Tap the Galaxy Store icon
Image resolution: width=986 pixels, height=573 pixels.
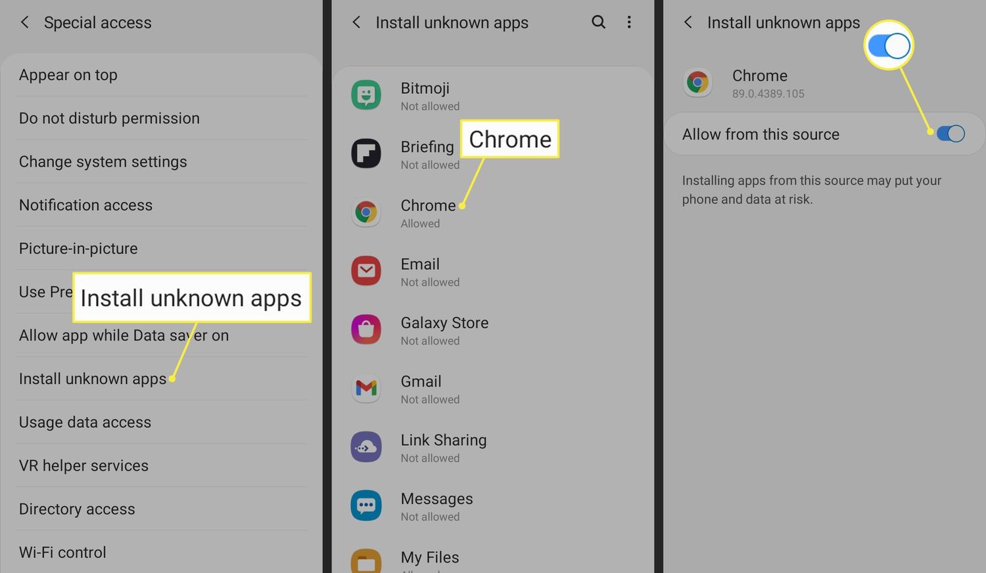[366, 330]
